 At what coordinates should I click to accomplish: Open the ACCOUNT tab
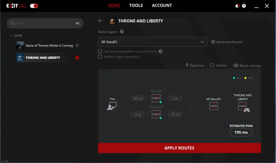click(x=162, y=5)
